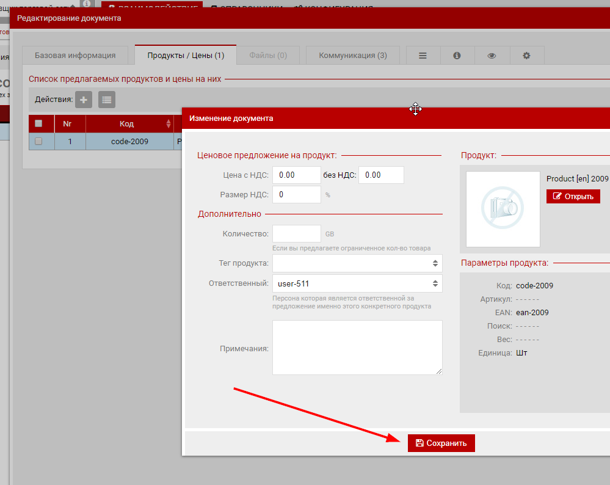Switch to the Коммуникация (3) tab
This screenshot has width=610, height=485.
353,55
